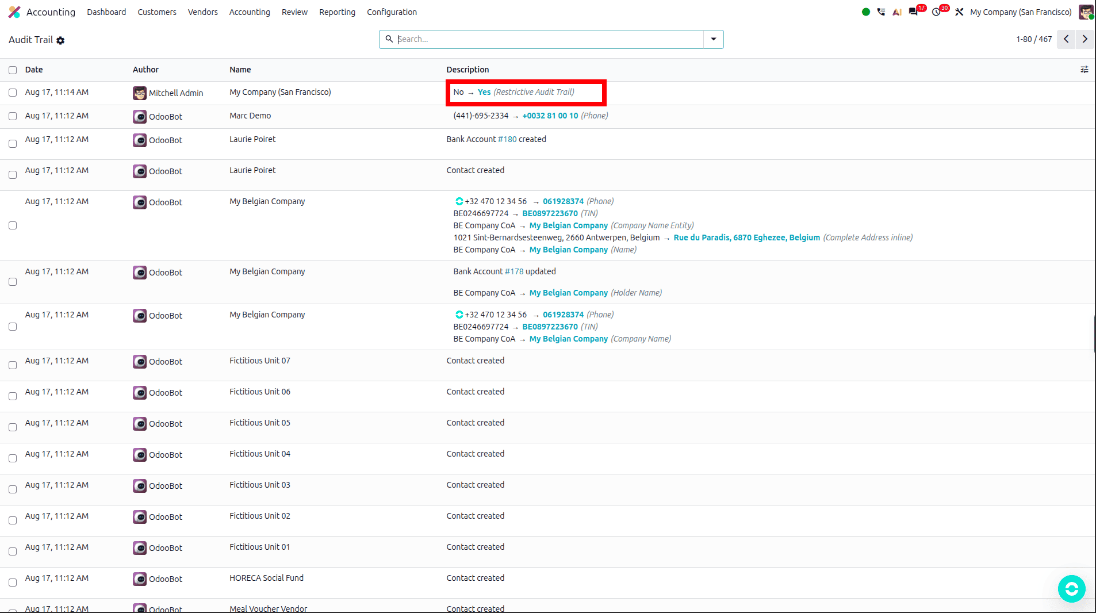Click the search magnifier icon
1096x613 pixels.
click(x=389, y=39)
